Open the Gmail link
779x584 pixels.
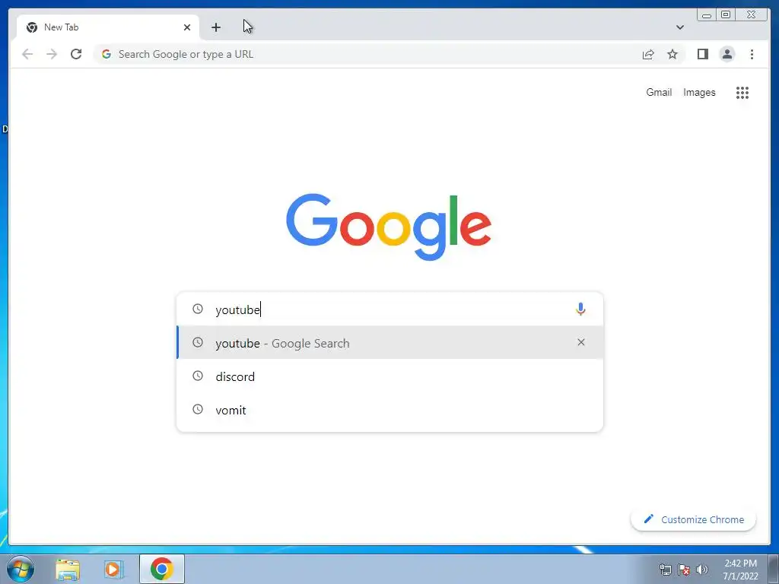click(659, 92)
